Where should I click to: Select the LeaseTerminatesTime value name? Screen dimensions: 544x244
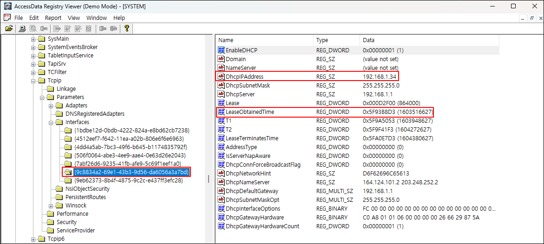pyautogui.click(x=252, y=138)
